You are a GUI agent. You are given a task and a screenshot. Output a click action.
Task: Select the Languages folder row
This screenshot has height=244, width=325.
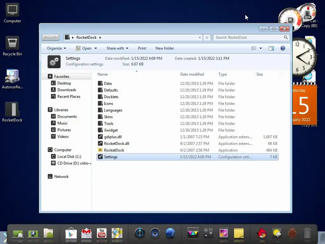click(x=187, y=110)
